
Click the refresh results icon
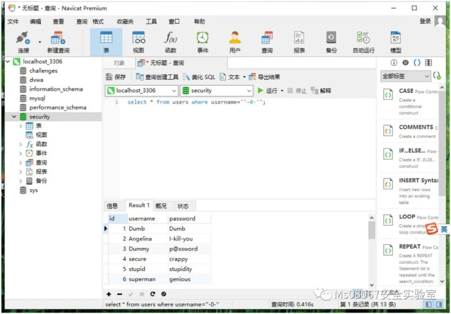click(153, 294)
